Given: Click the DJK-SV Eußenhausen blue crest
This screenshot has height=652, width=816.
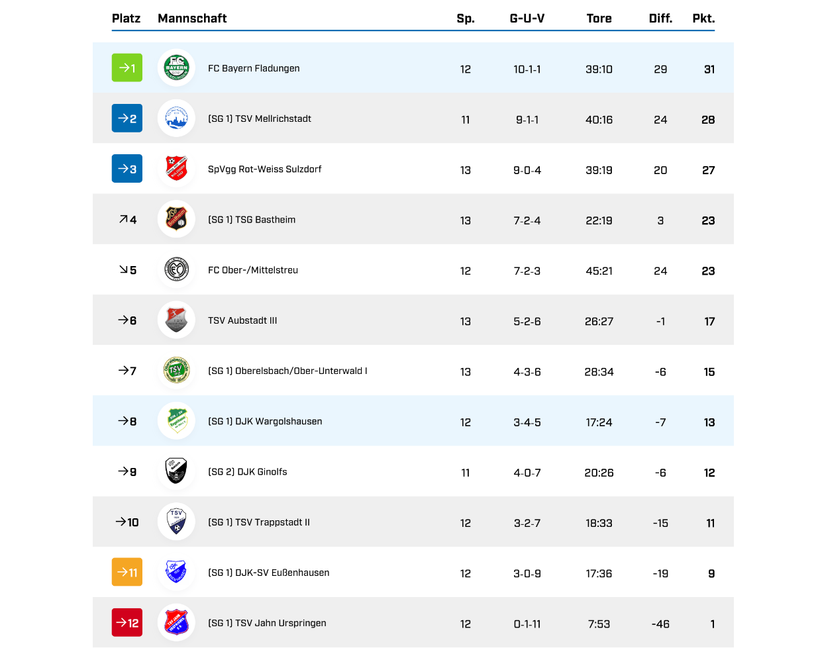Looking at the screenshot, I should 176,572.
